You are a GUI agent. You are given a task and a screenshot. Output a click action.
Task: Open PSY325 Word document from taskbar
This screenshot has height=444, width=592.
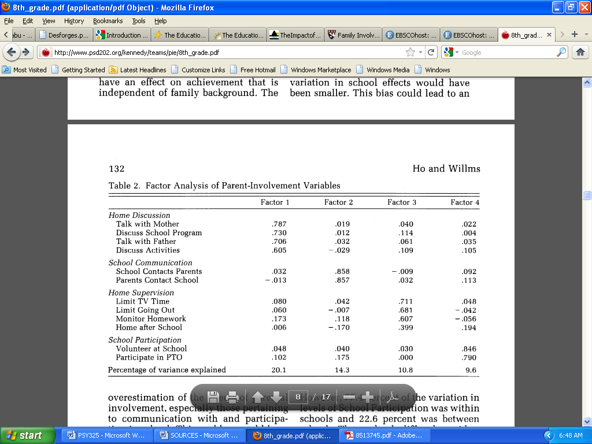[106, 435]
